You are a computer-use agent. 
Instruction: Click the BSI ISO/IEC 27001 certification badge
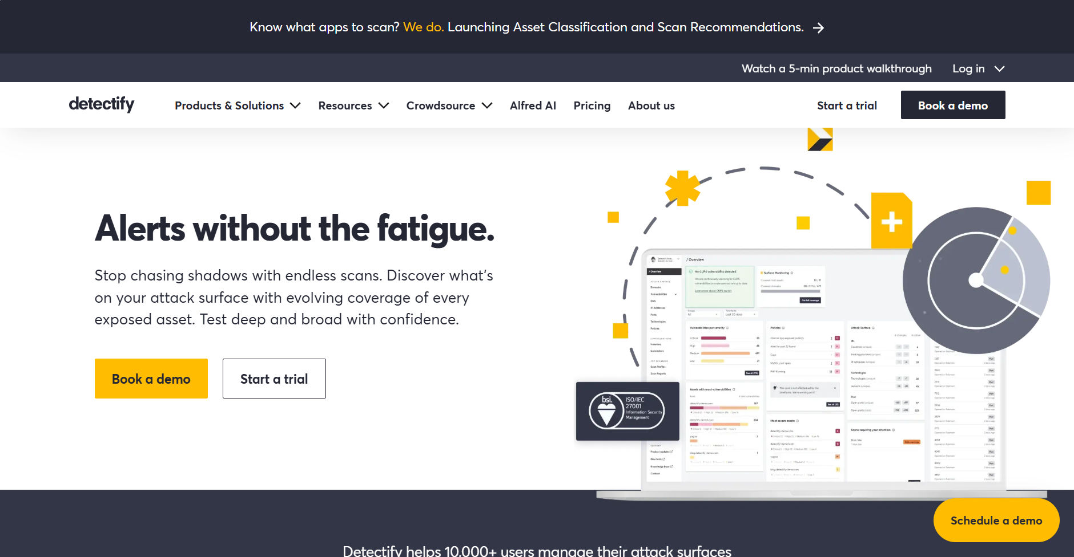click(627, 411)
